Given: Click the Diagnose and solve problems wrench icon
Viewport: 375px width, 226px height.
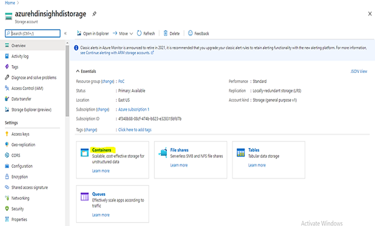Looking at the screenshot, I should [x=7, y=77].
